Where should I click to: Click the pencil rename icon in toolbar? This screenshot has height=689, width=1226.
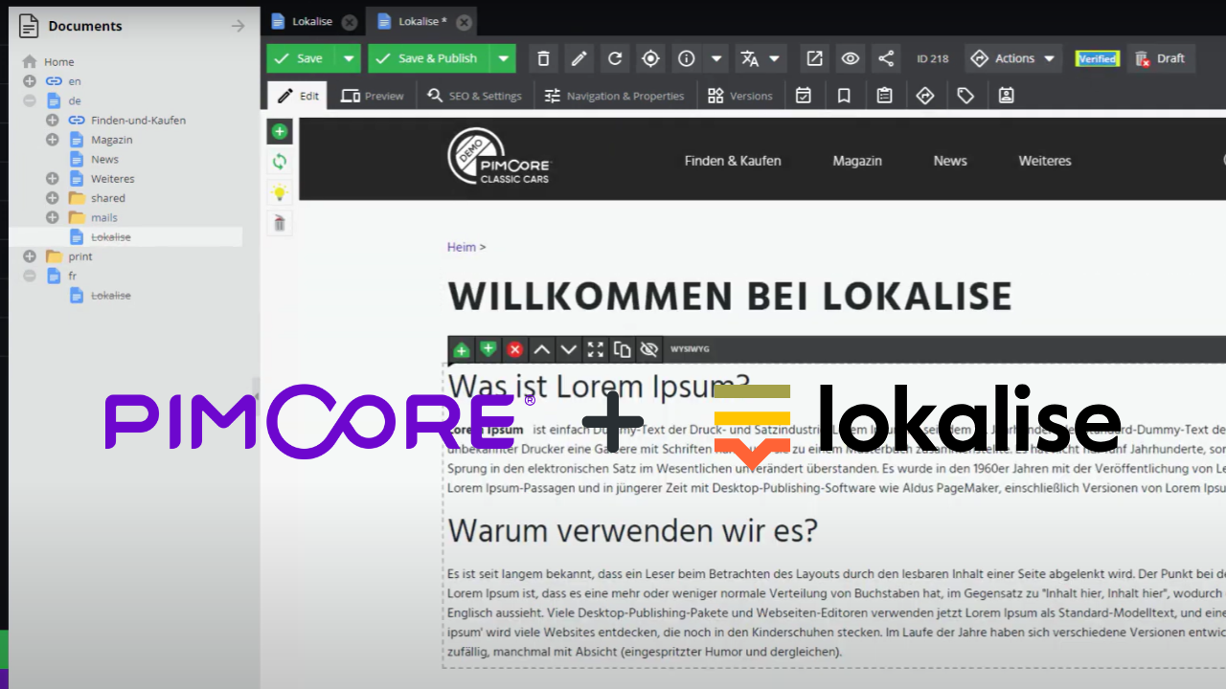[x=579, y=58]
